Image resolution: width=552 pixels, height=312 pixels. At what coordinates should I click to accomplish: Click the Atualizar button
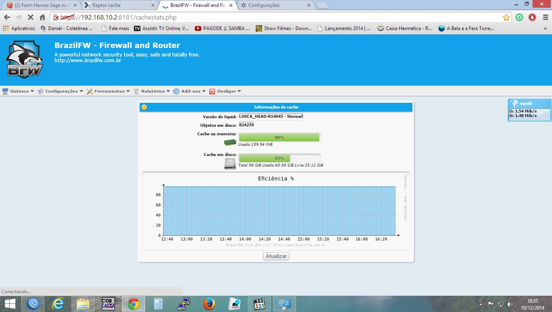[276, 256]
